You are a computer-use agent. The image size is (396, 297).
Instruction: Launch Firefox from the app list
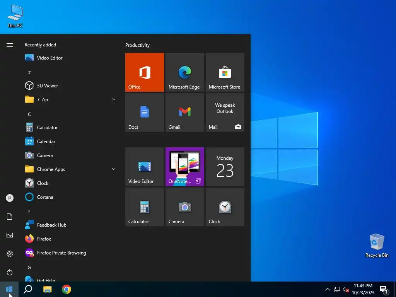pos(71,239)
